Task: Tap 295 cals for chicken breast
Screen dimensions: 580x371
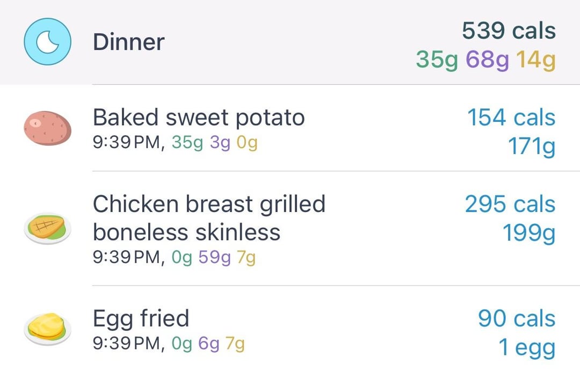Action: point(510,204)
